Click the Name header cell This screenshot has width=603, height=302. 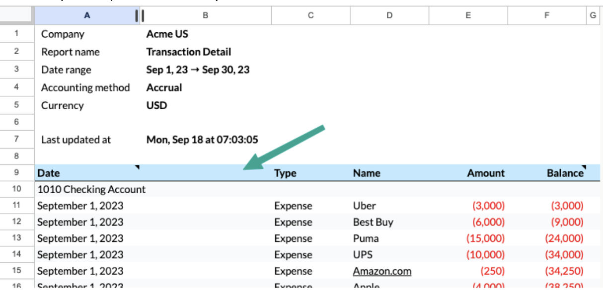389,173
